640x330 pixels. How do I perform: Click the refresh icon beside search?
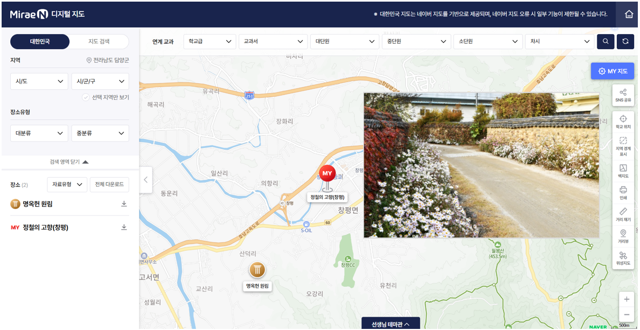coord(625,41)
